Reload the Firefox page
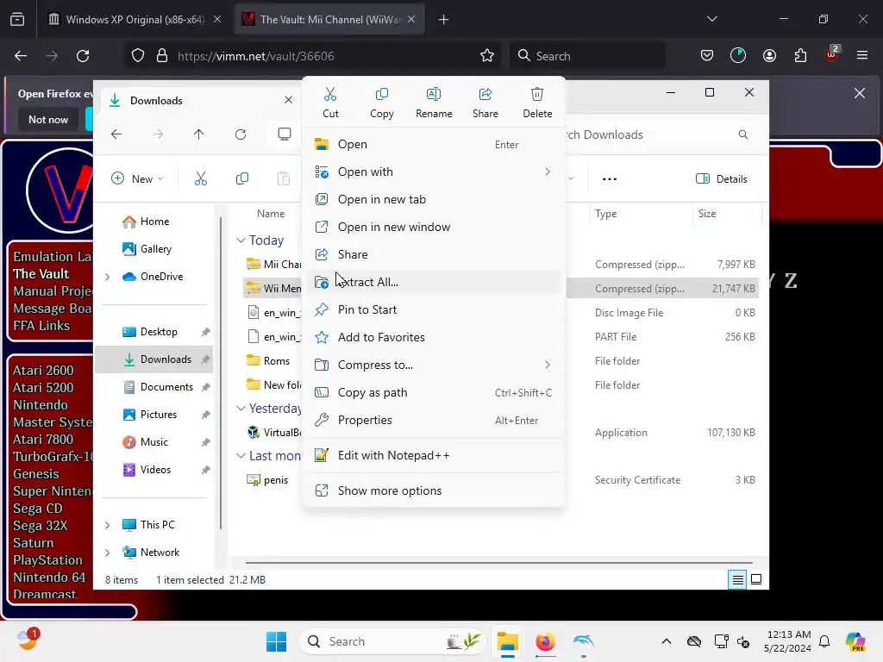This screenshot has height=662, width=883. pos(83,56)
